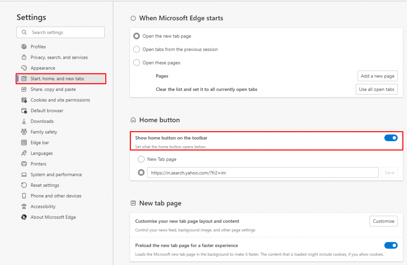
Task: Click the Privacy lock icon
Action: tap(24, 57)
